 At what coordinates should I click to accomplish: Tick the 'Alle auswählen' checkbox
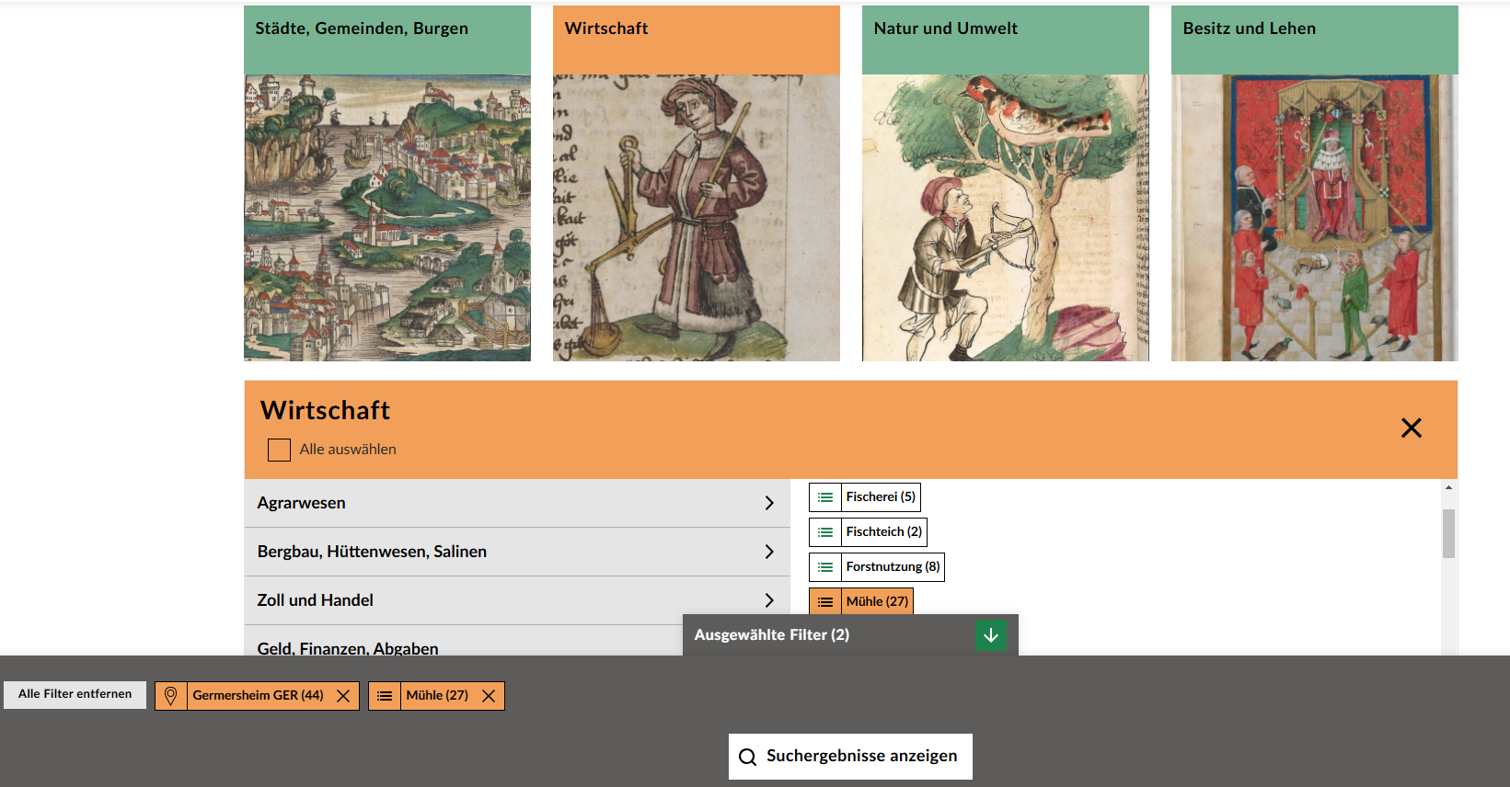279,450
